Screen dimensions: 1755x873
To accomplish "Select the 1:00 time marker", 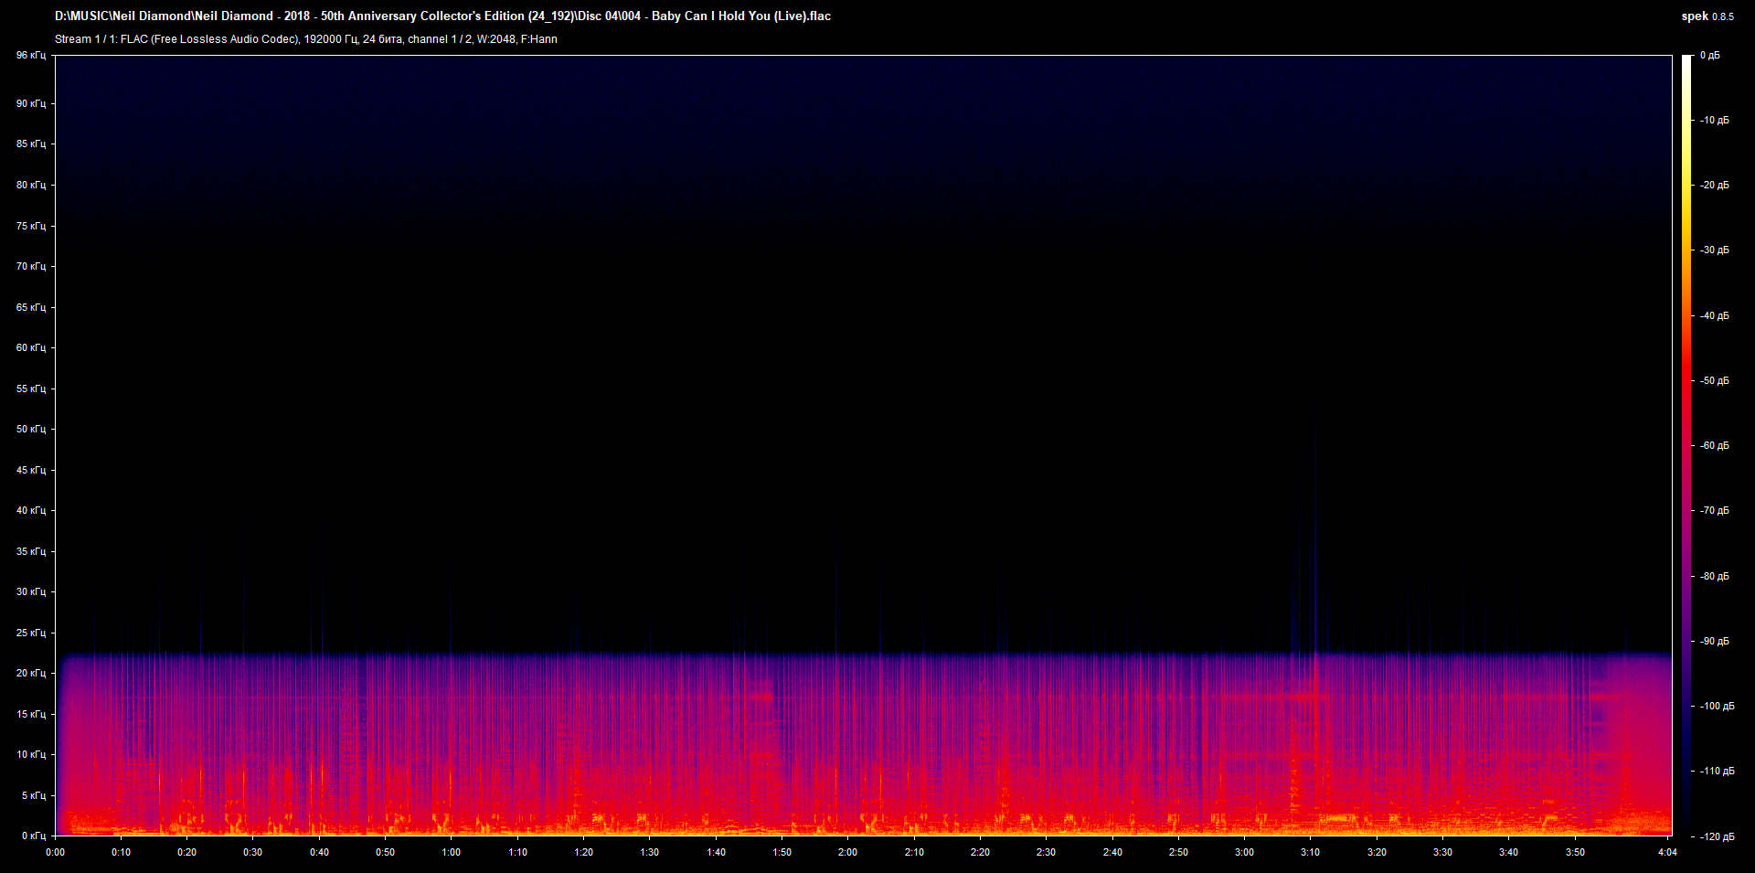I will coord(452,853).
